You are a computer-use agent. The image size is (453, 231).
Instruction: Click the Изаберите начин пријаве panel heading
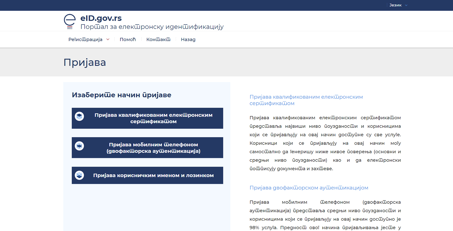pyautogui.click(x=121, y=95)
